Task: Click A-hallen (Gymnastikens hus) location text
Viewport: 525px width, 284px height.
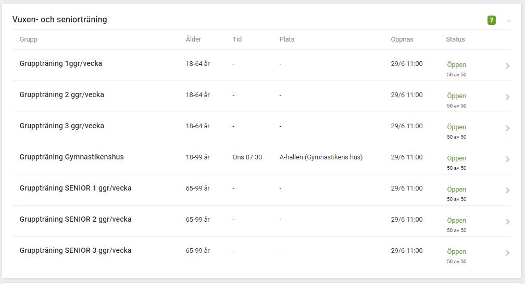Action: 320,157
